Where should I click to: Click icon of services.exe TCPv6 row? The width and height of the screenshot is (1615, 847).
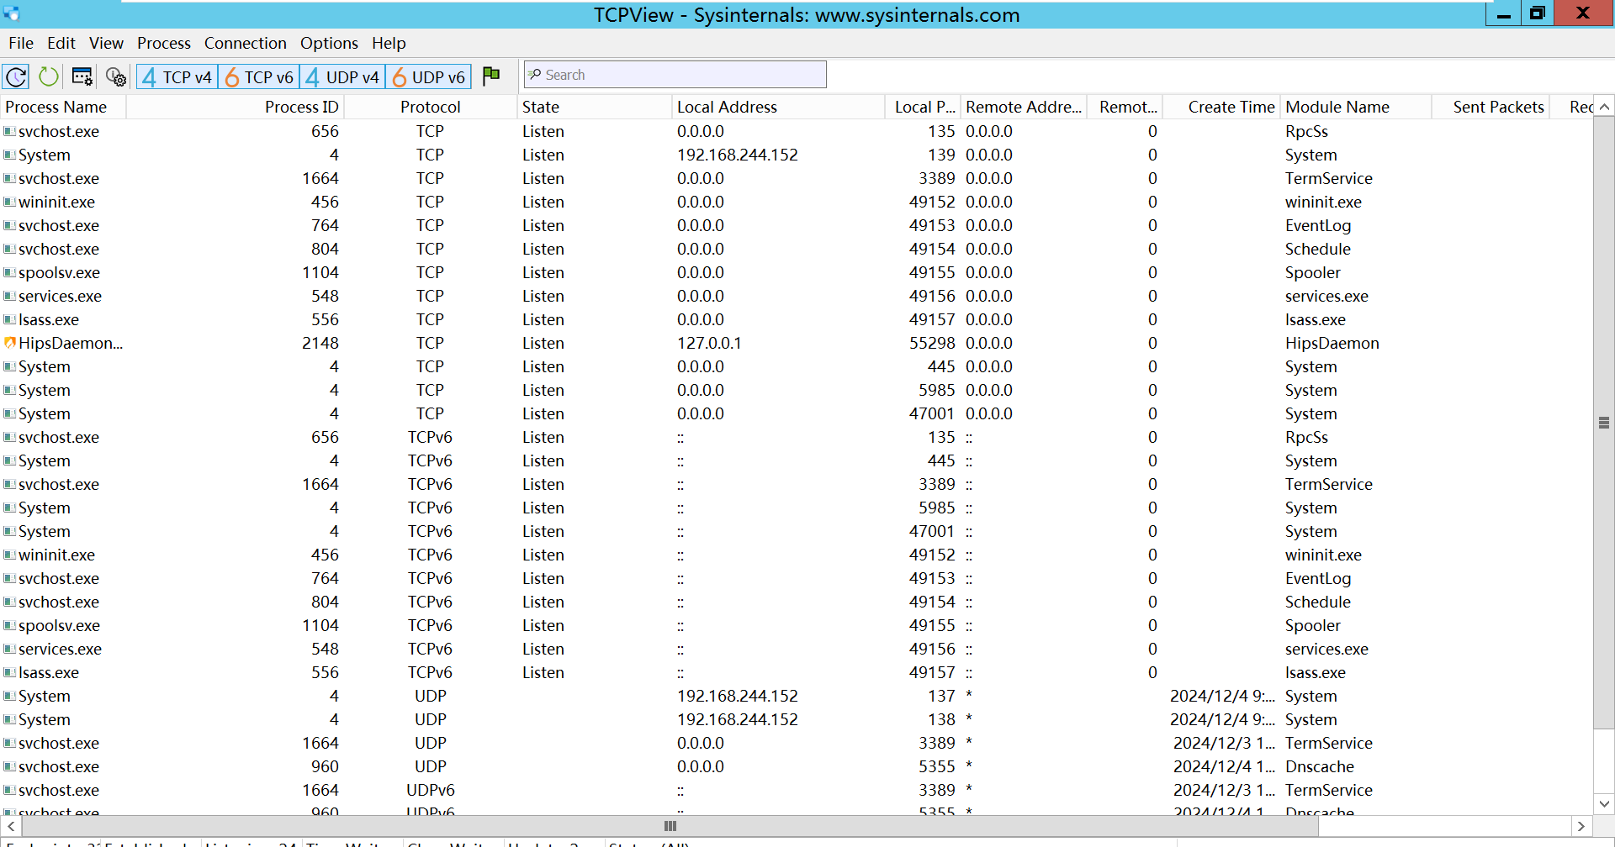pos(10,649)
